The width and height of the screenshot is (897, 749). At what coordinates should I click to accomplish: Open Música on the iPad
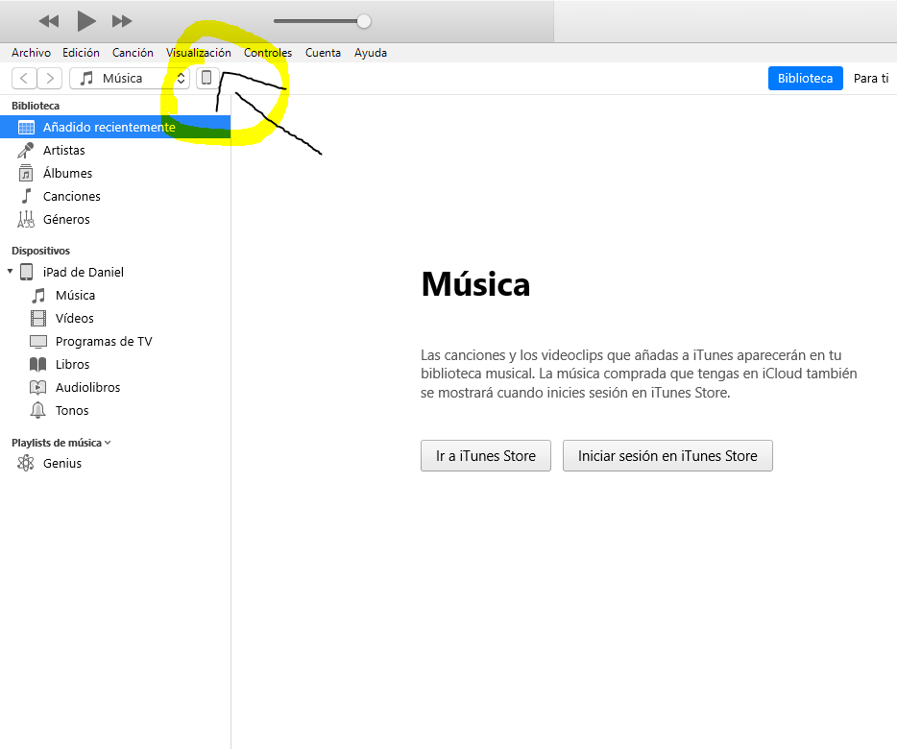[76, 295]
